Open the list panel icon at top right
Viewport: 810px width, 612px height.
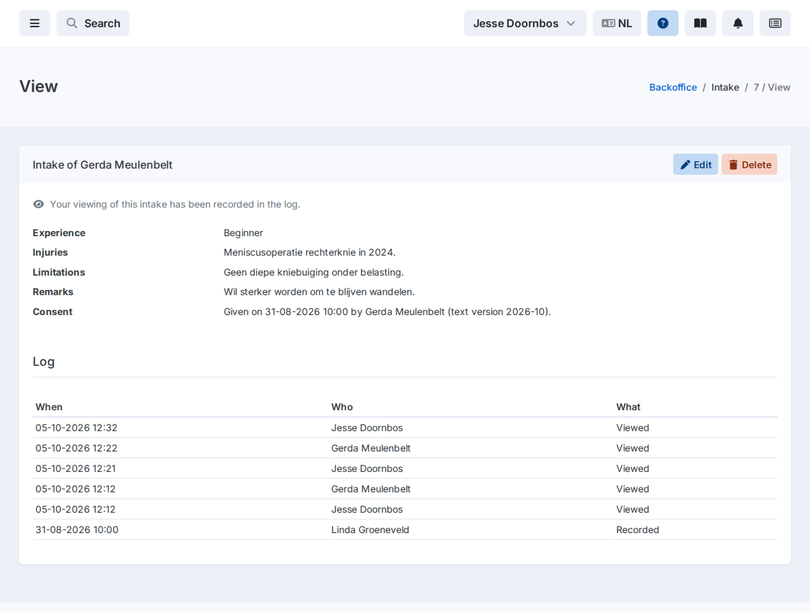(775, 23)
